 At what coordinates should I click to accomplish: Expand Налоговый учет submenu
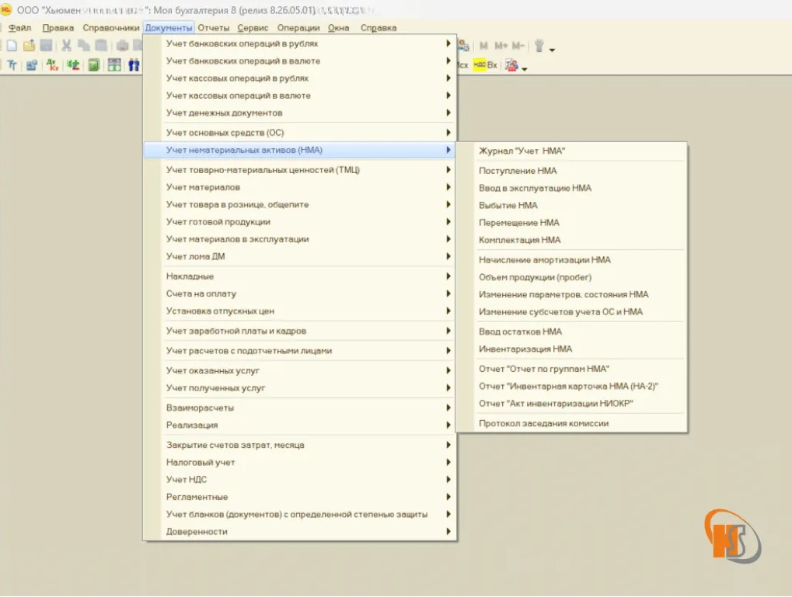coord(300,462)
